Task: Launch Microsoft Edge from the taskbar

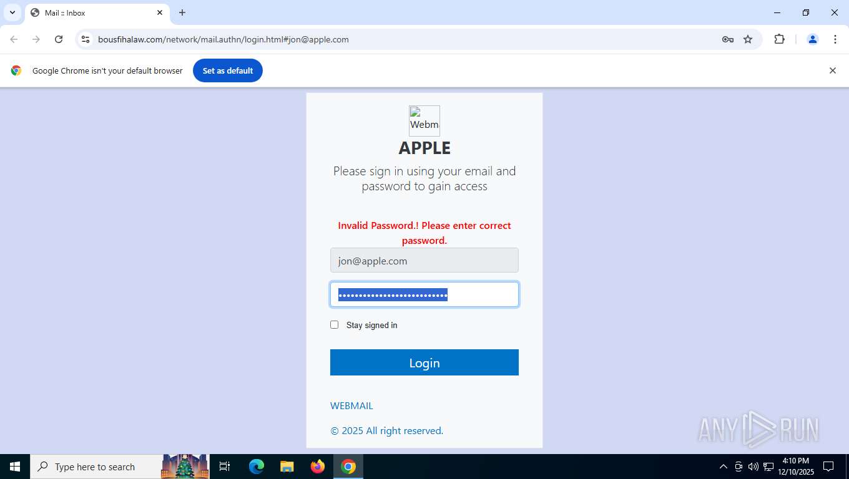Action: point(256,467)
